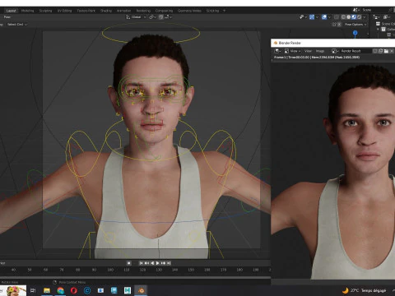395x296 pixels.
Task: Open the Geometry Nodes workspace tab
Action: (189, 11)
